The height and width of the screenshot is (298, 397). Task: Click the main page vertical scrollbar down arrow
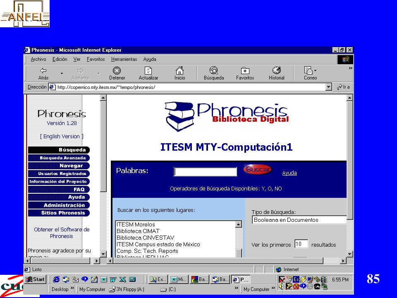350,254
